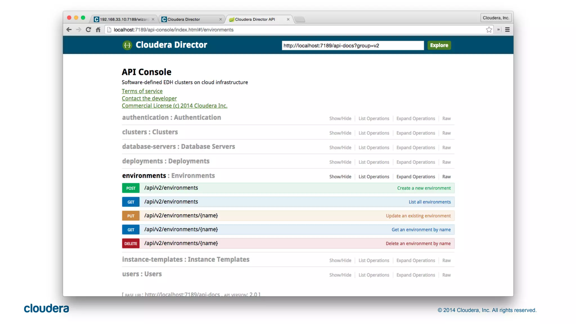Open Raw for users

(x=446, y=275)
